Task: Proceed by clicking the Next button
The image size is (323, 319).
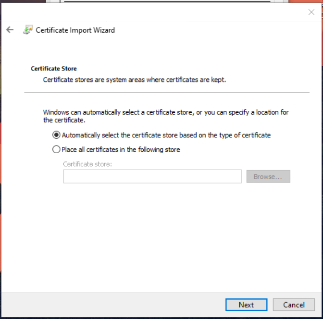Action: click(246, 305)
